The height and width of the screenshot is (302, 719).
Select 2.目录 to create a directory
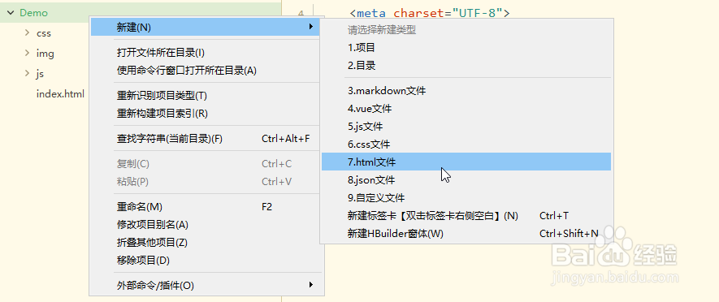(466, 66)
